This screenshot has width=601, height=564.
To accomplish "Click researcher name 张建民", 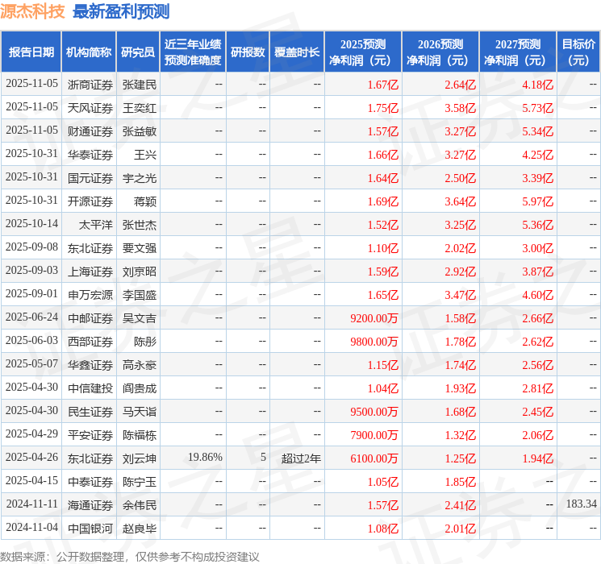I will [x=140, y=85].
